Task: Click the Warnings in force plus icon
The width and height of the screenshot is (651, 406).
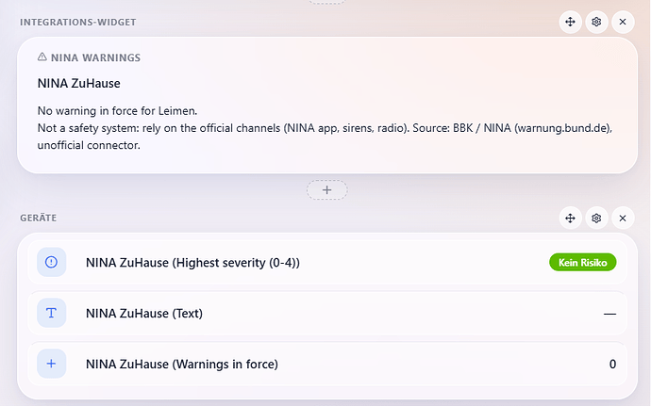Action: pyautogui.click(x=52, y=364)
